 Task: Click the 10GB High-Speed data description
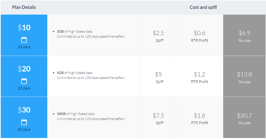91,116
